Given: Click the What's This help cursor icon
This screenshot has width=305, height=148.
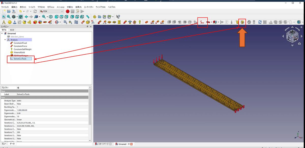Looking at the screenshot, I should pos(118,17).
